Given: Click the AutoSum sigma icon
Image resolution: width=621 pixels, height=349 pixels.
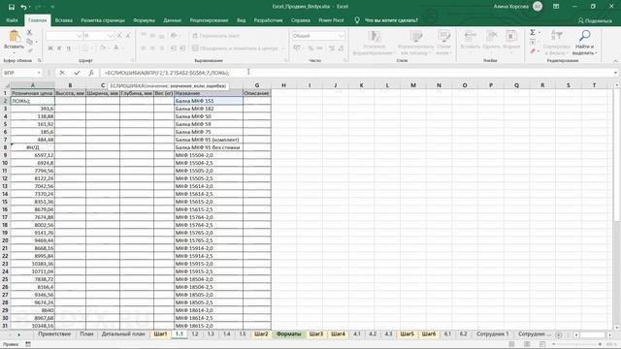Looking at the screenshot, I should pyautogui.click(x=533, y=32).
